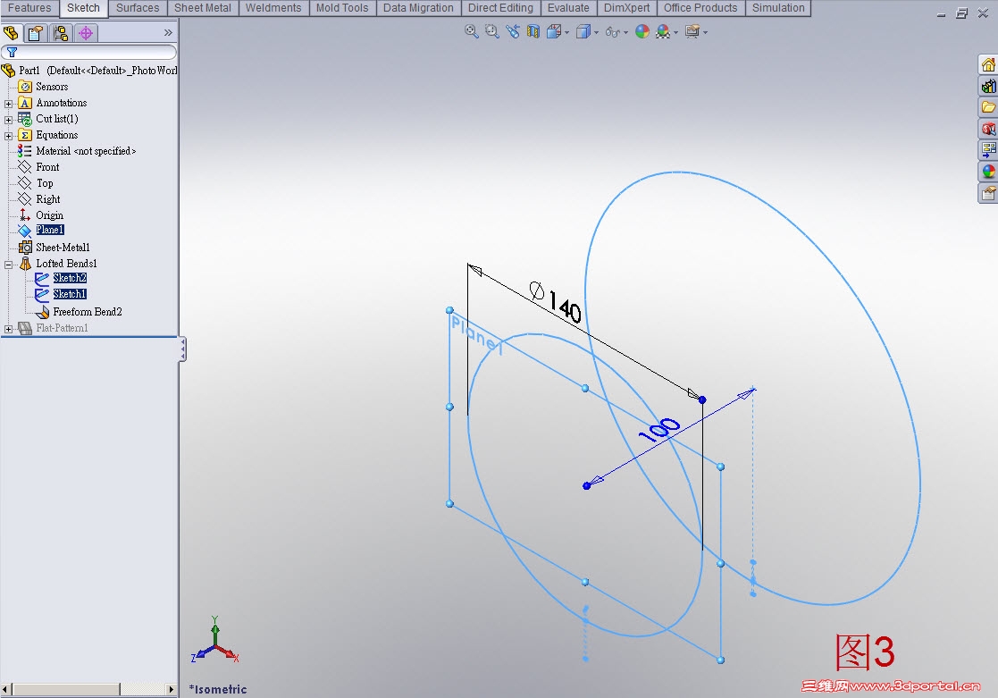The height and width of the screenshot is (698, 998).
Task: Click tree panel horizontal scrollbar right arrow
Action: pos(171,689)
